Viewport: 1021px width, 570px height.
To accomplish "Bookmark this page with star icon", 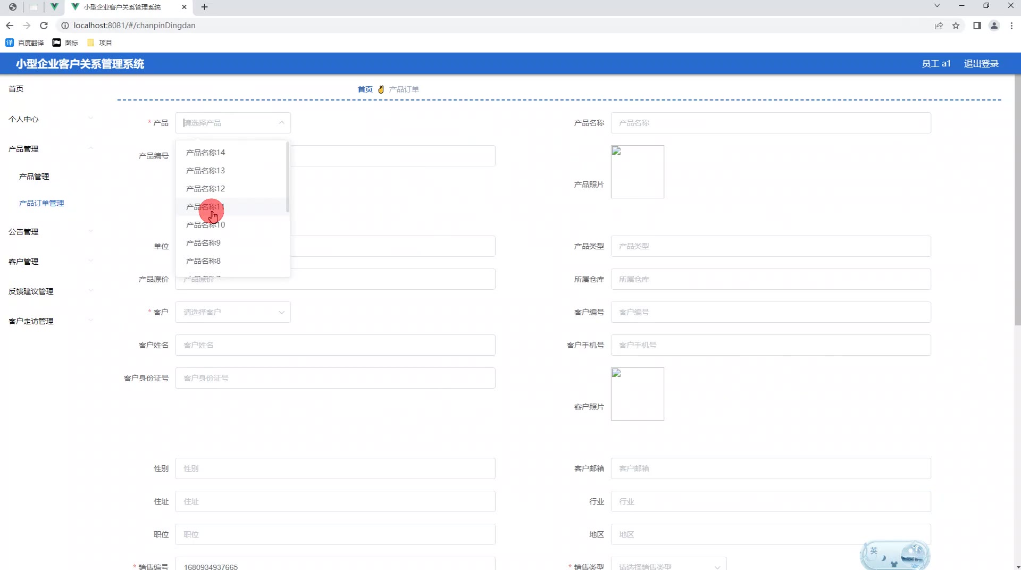I will tap(956, 26).
